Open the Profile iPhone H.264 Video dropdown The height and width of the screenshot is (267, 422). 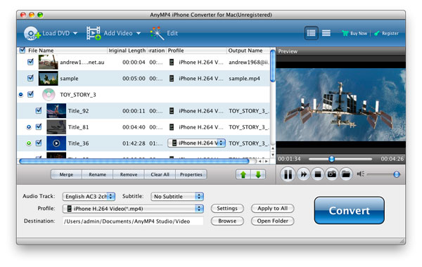point(133,209)
